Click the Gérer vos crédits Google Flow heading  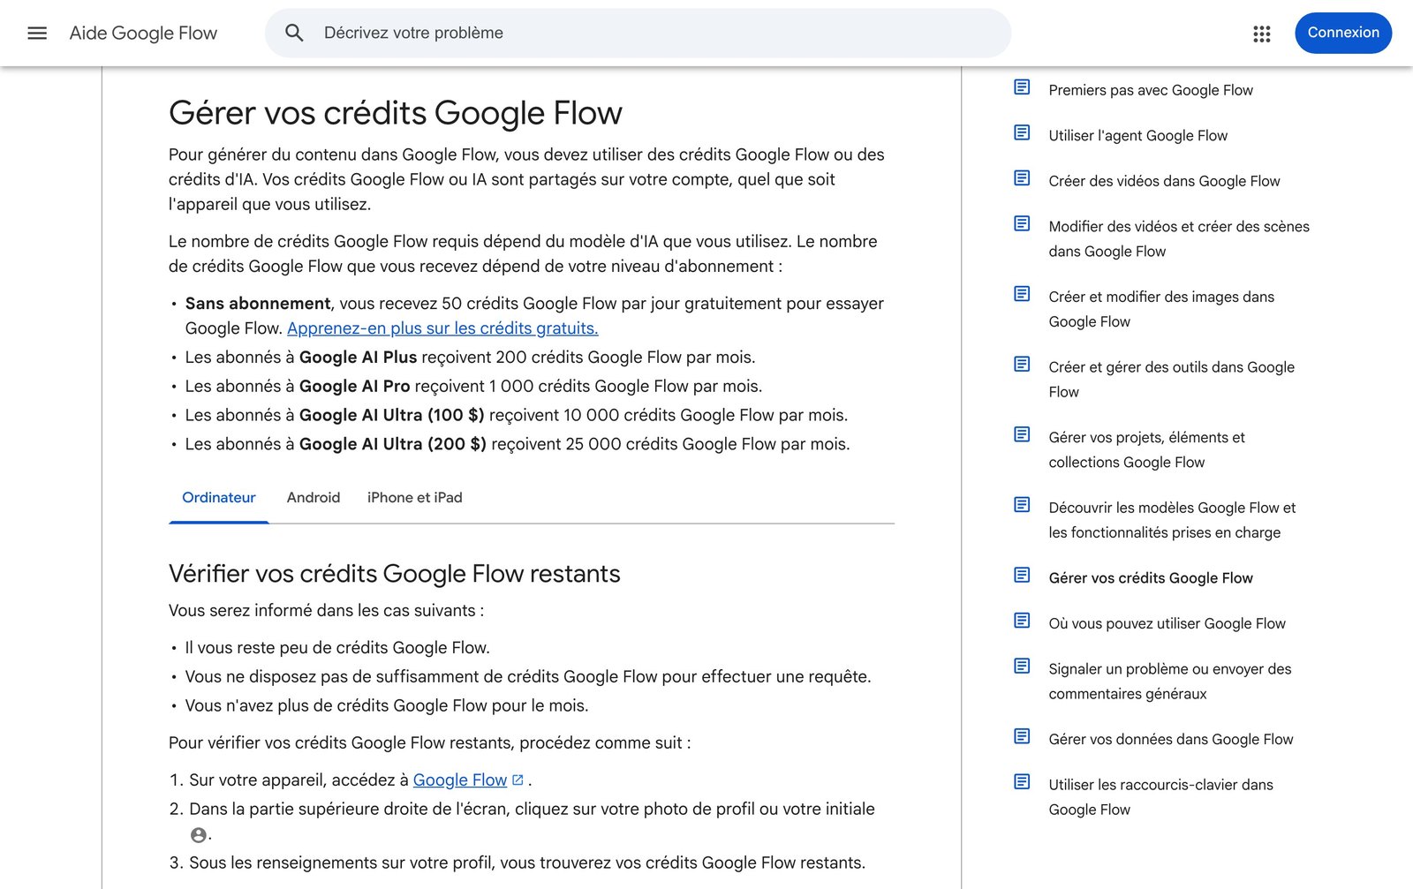396,113
